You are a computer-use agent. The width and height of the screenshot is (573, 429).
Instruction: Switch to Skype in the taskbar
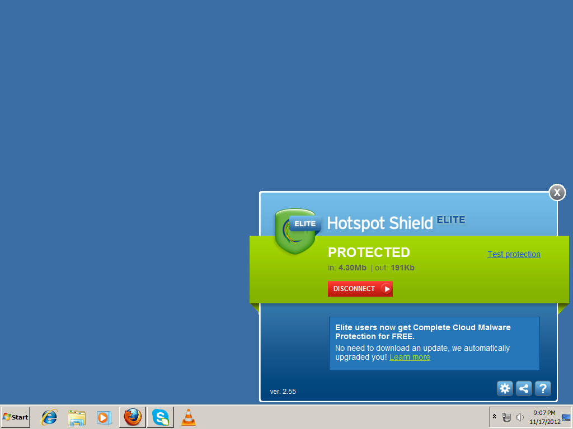point(161,417)
